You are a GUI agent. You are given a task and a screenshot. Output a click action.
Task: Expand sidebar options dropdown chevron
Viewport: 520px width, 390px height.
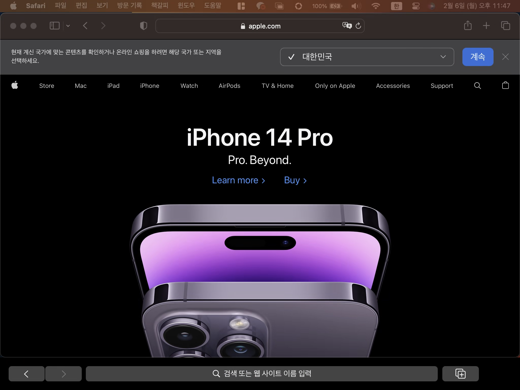[x=68, y=26]
